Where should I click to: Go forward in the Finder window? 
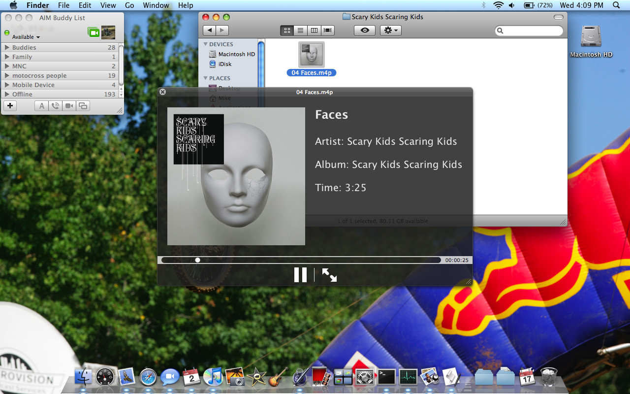(x=222, y=31)
